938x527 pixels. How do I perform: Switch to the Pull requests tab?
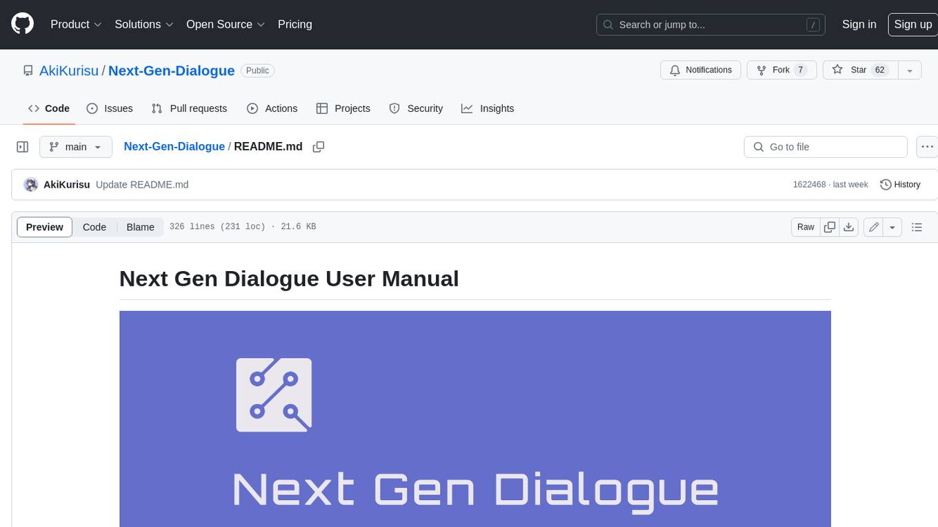click(189, 108)
